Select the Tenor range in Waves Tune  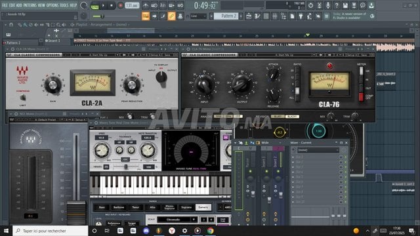coord(136,207)
